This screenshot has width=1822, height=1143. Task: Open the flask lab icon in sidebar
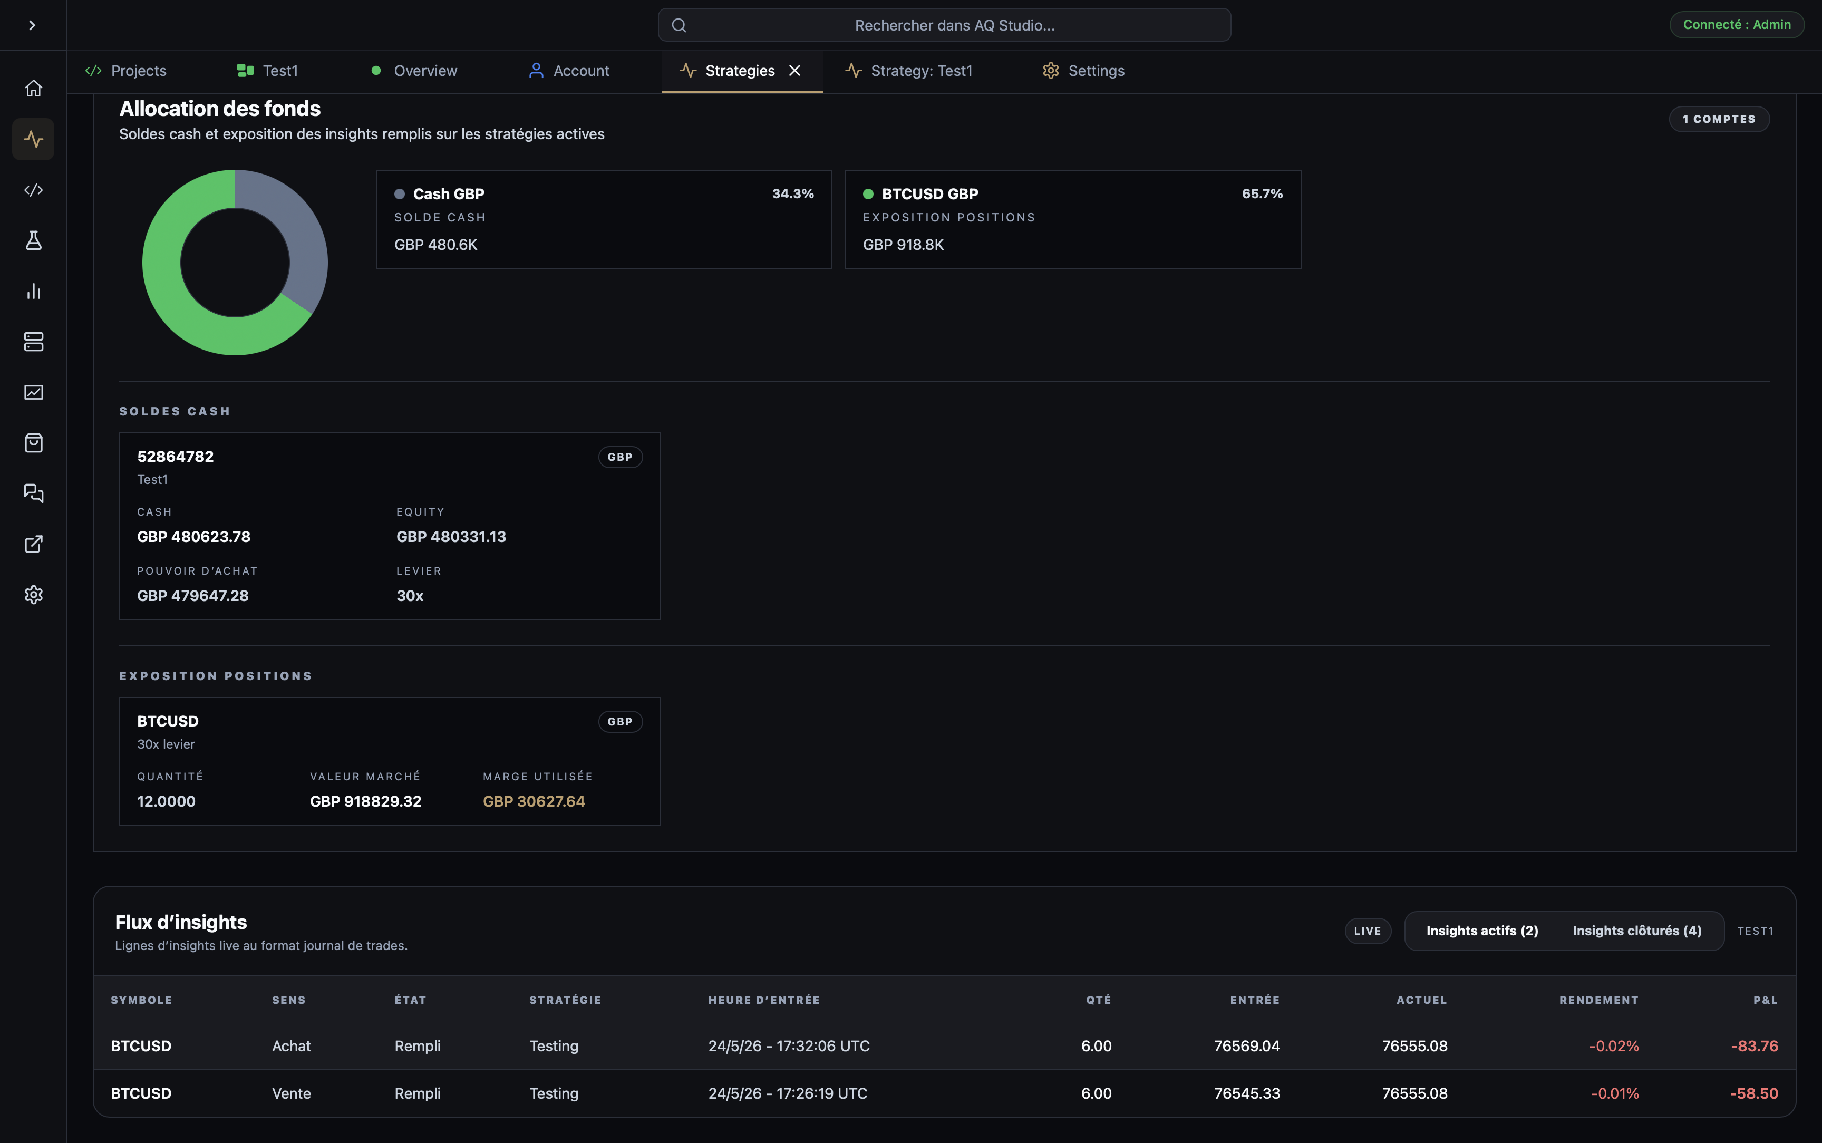pos(33,240)
